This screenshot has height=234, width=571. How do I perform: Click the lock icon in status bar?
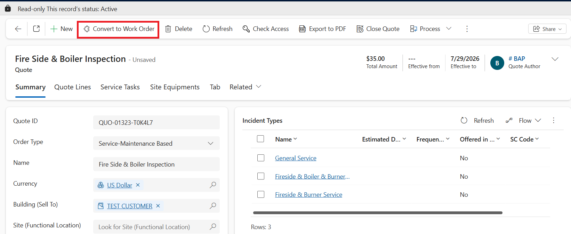coord(8,8)
